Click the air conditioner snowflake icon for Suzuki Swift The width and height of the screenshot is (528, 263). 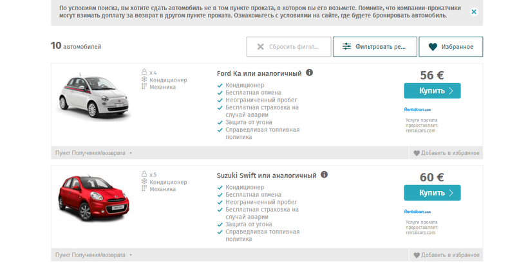144,181
